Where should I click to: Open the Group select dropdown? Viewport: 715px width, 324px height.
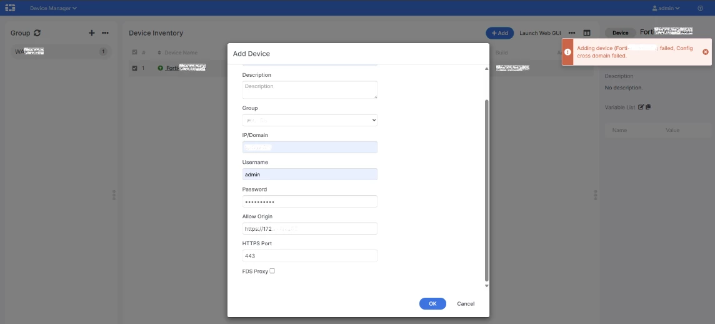pos(309,120)
